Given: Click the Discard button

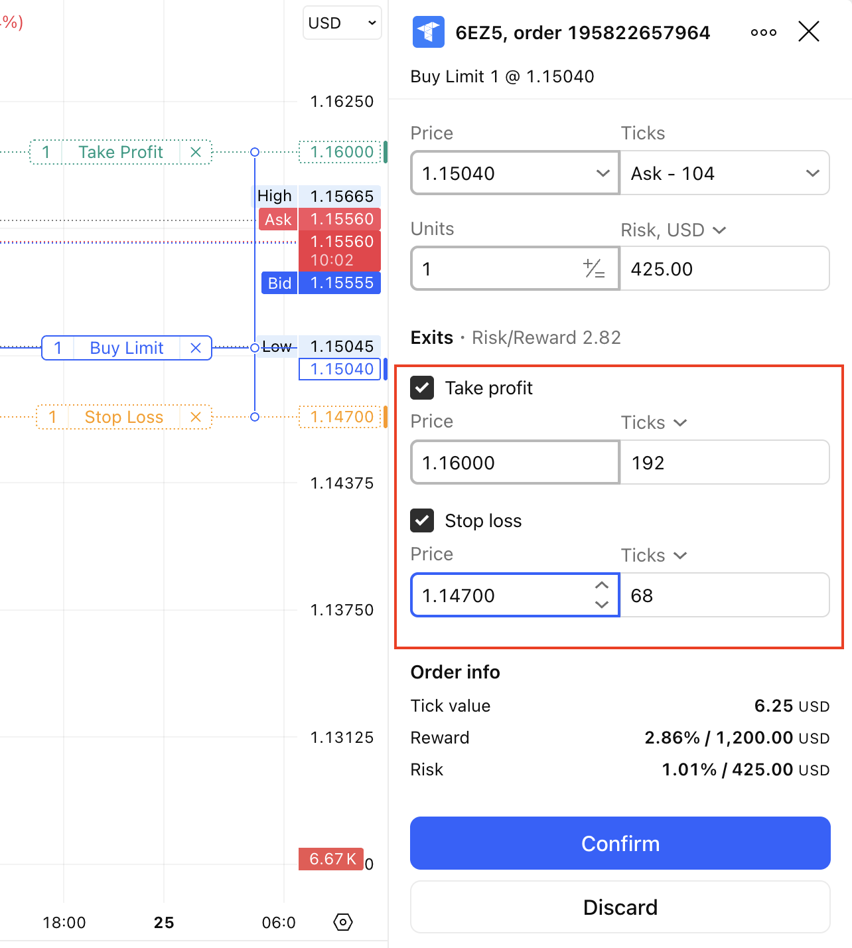Looking at the screenshot, I should click(x=620, y=907).
